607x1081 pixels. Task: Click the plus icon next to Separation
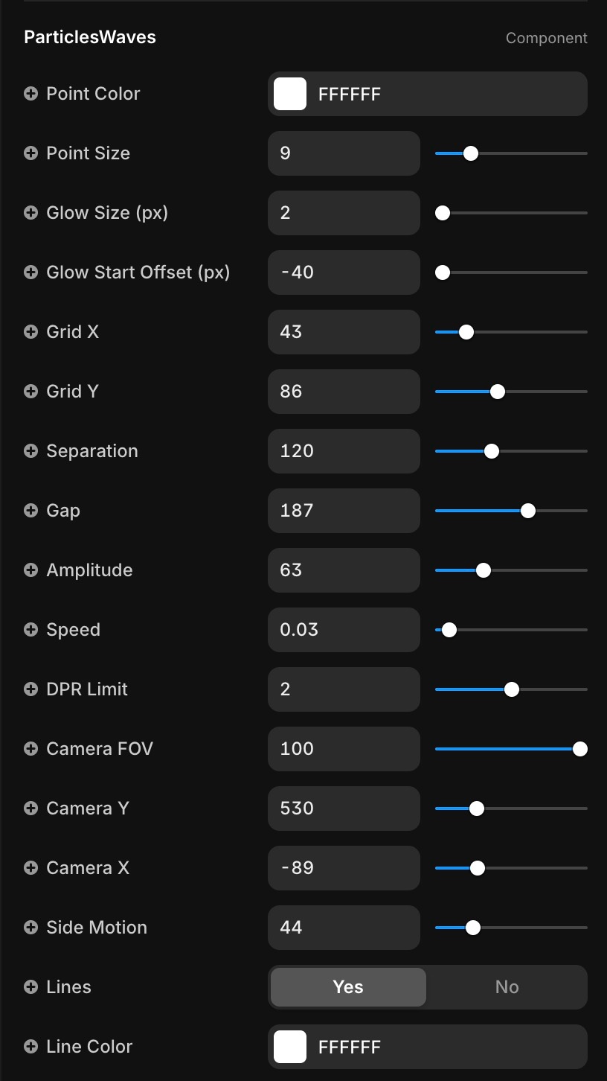tap(30, 451)
